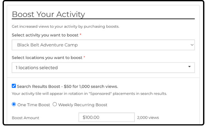Viewport: 205px width, 127px height.
Task: Click the Sponsored placements description text
Action: [89, 94]
